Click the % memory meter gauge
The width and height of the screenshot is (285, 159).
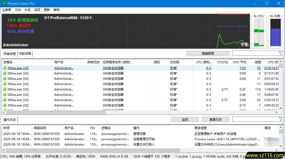[275, 33]
